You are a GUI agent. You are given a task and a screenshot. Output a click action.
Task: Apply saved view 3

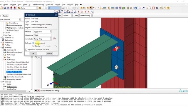pyautogui.click(x=85, y=12)
